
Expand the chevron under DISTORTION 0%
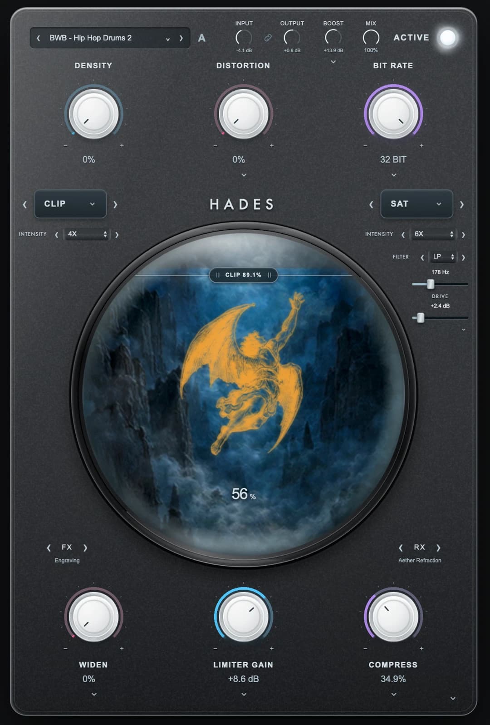click(x=244, y=175)
